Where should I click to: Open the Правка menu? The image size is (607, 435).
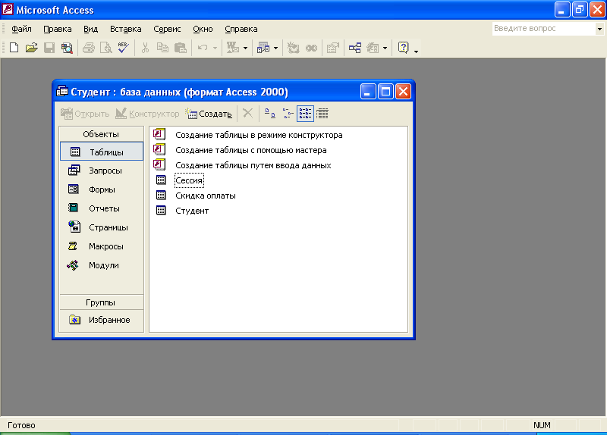pos(58,29)
